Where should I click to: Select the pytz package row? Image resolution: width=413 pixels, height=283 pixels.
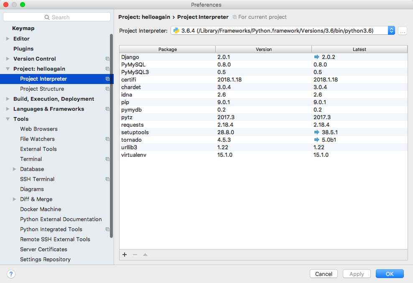pos(263,117)
